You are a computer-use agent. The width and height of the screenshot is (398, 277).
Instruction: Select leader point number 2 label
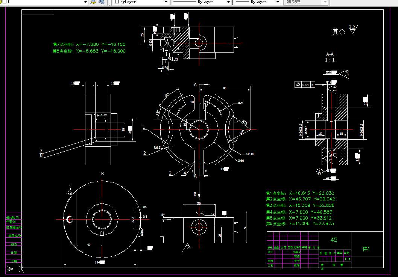coord(144,153)
